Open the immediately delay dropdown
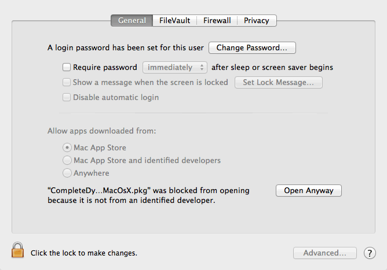 coord(175,67)
